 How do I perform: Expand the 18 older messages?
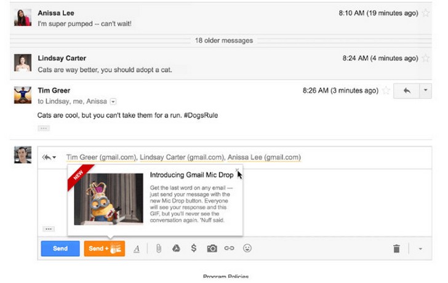(x=224, y=41)
